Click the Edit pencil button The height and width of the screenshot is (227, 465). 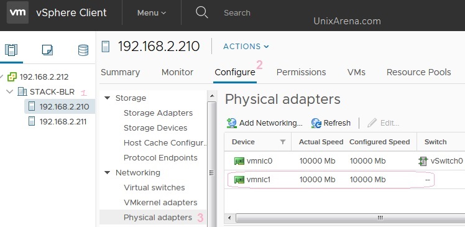point(383,123)
